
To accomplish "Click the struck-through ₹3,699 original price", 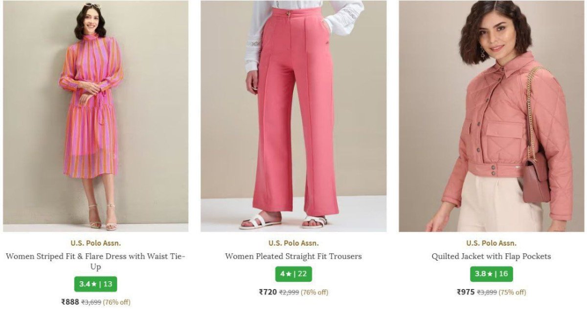I will (x=91, y=302).
